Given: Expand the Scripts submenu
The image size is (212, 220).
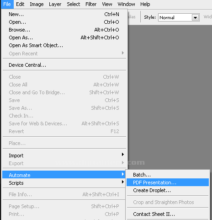Looking at the screenshot, I should 64,183.
